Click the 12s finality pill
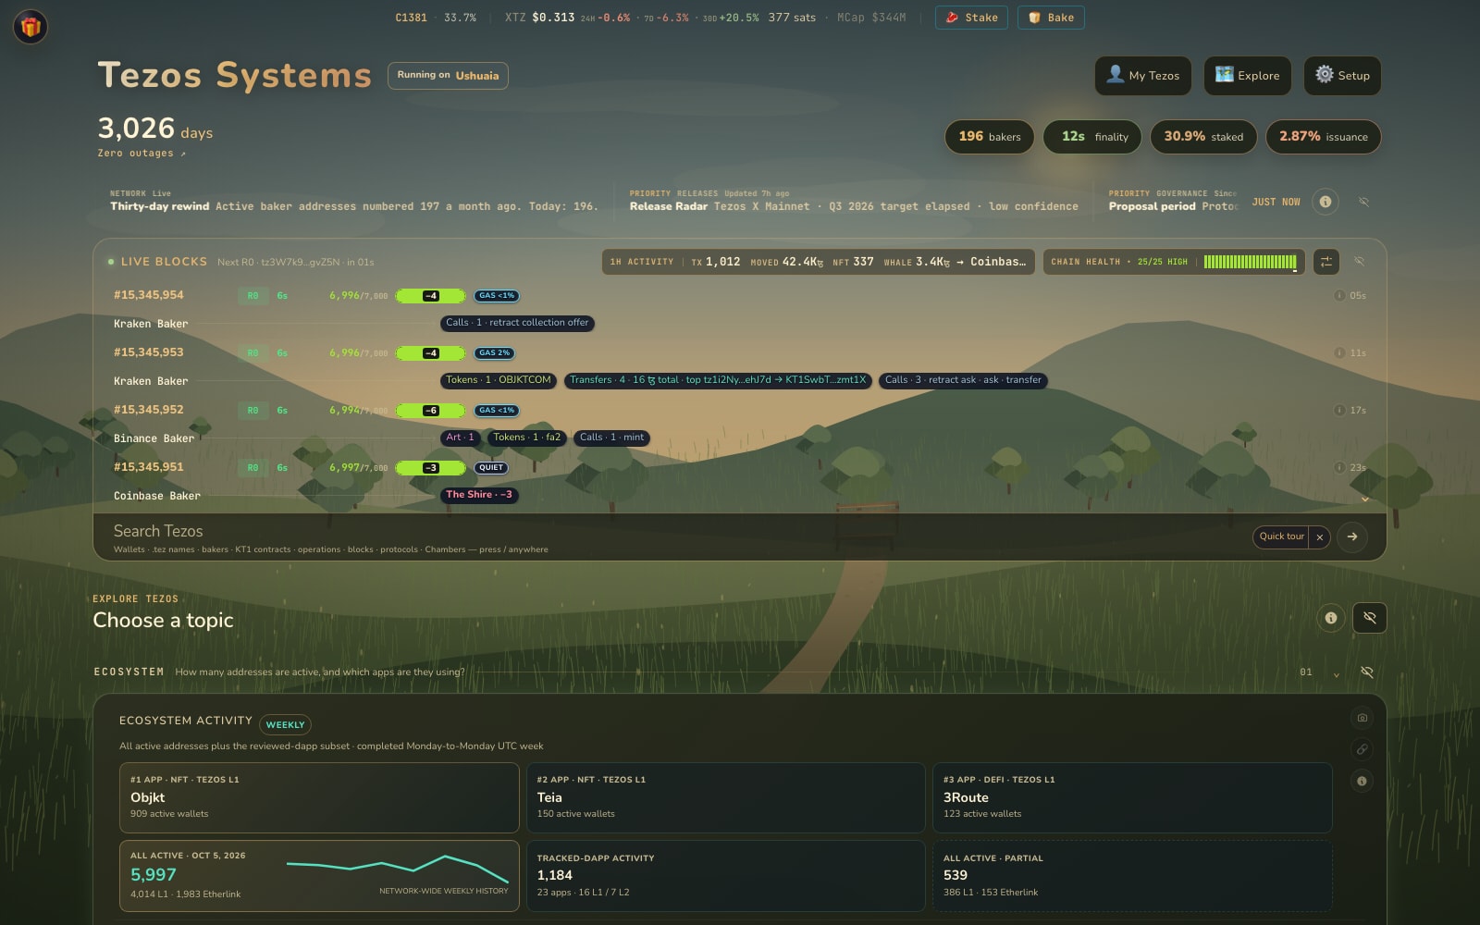Screen dimensions: 1480x925 click(x=1092, y=137)
